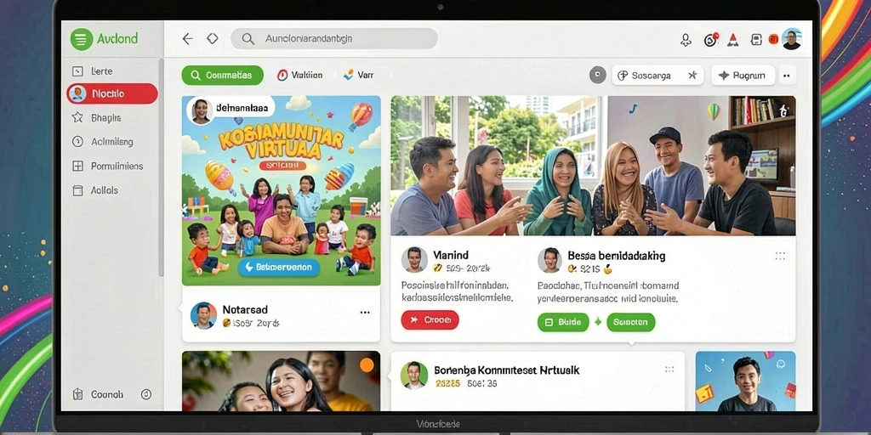
Task: Open the bottom-left photo of laughing women
Action: click(x=281, y=381)
